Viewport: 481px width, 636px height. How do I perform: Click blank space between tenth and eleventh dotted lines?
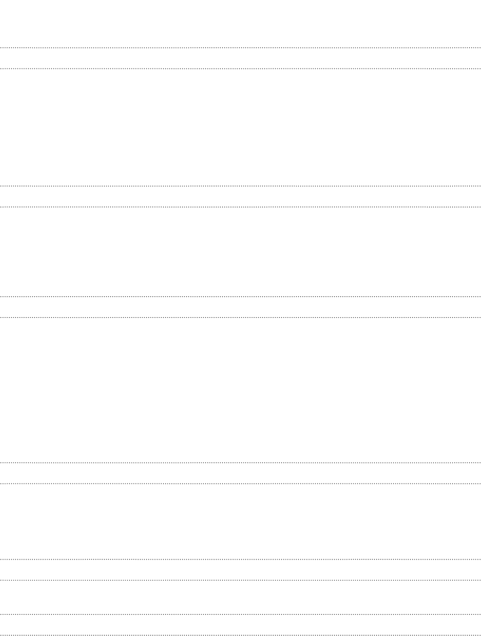pos(240,597)
